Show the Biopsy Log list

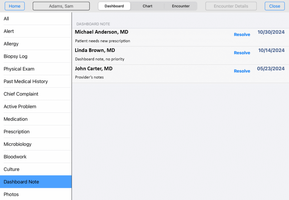coord(36,56)
